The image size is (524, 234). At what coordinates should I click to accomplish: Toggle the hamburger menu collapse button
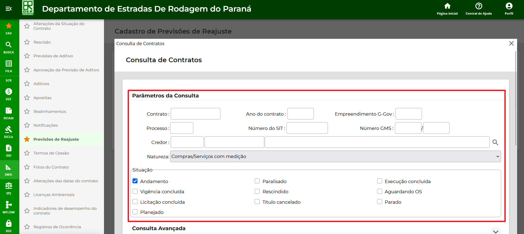tap(9, 9)
